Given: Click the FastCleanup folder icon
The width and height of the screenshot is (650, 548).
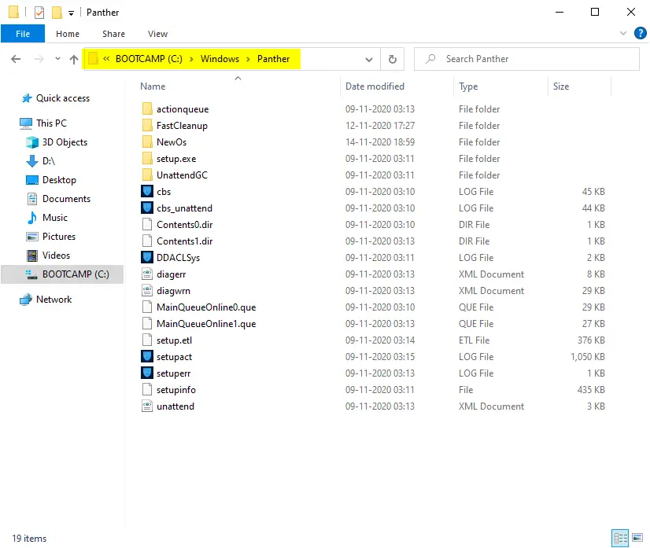Looking at the screenshot, I should [x=147, y=126].
